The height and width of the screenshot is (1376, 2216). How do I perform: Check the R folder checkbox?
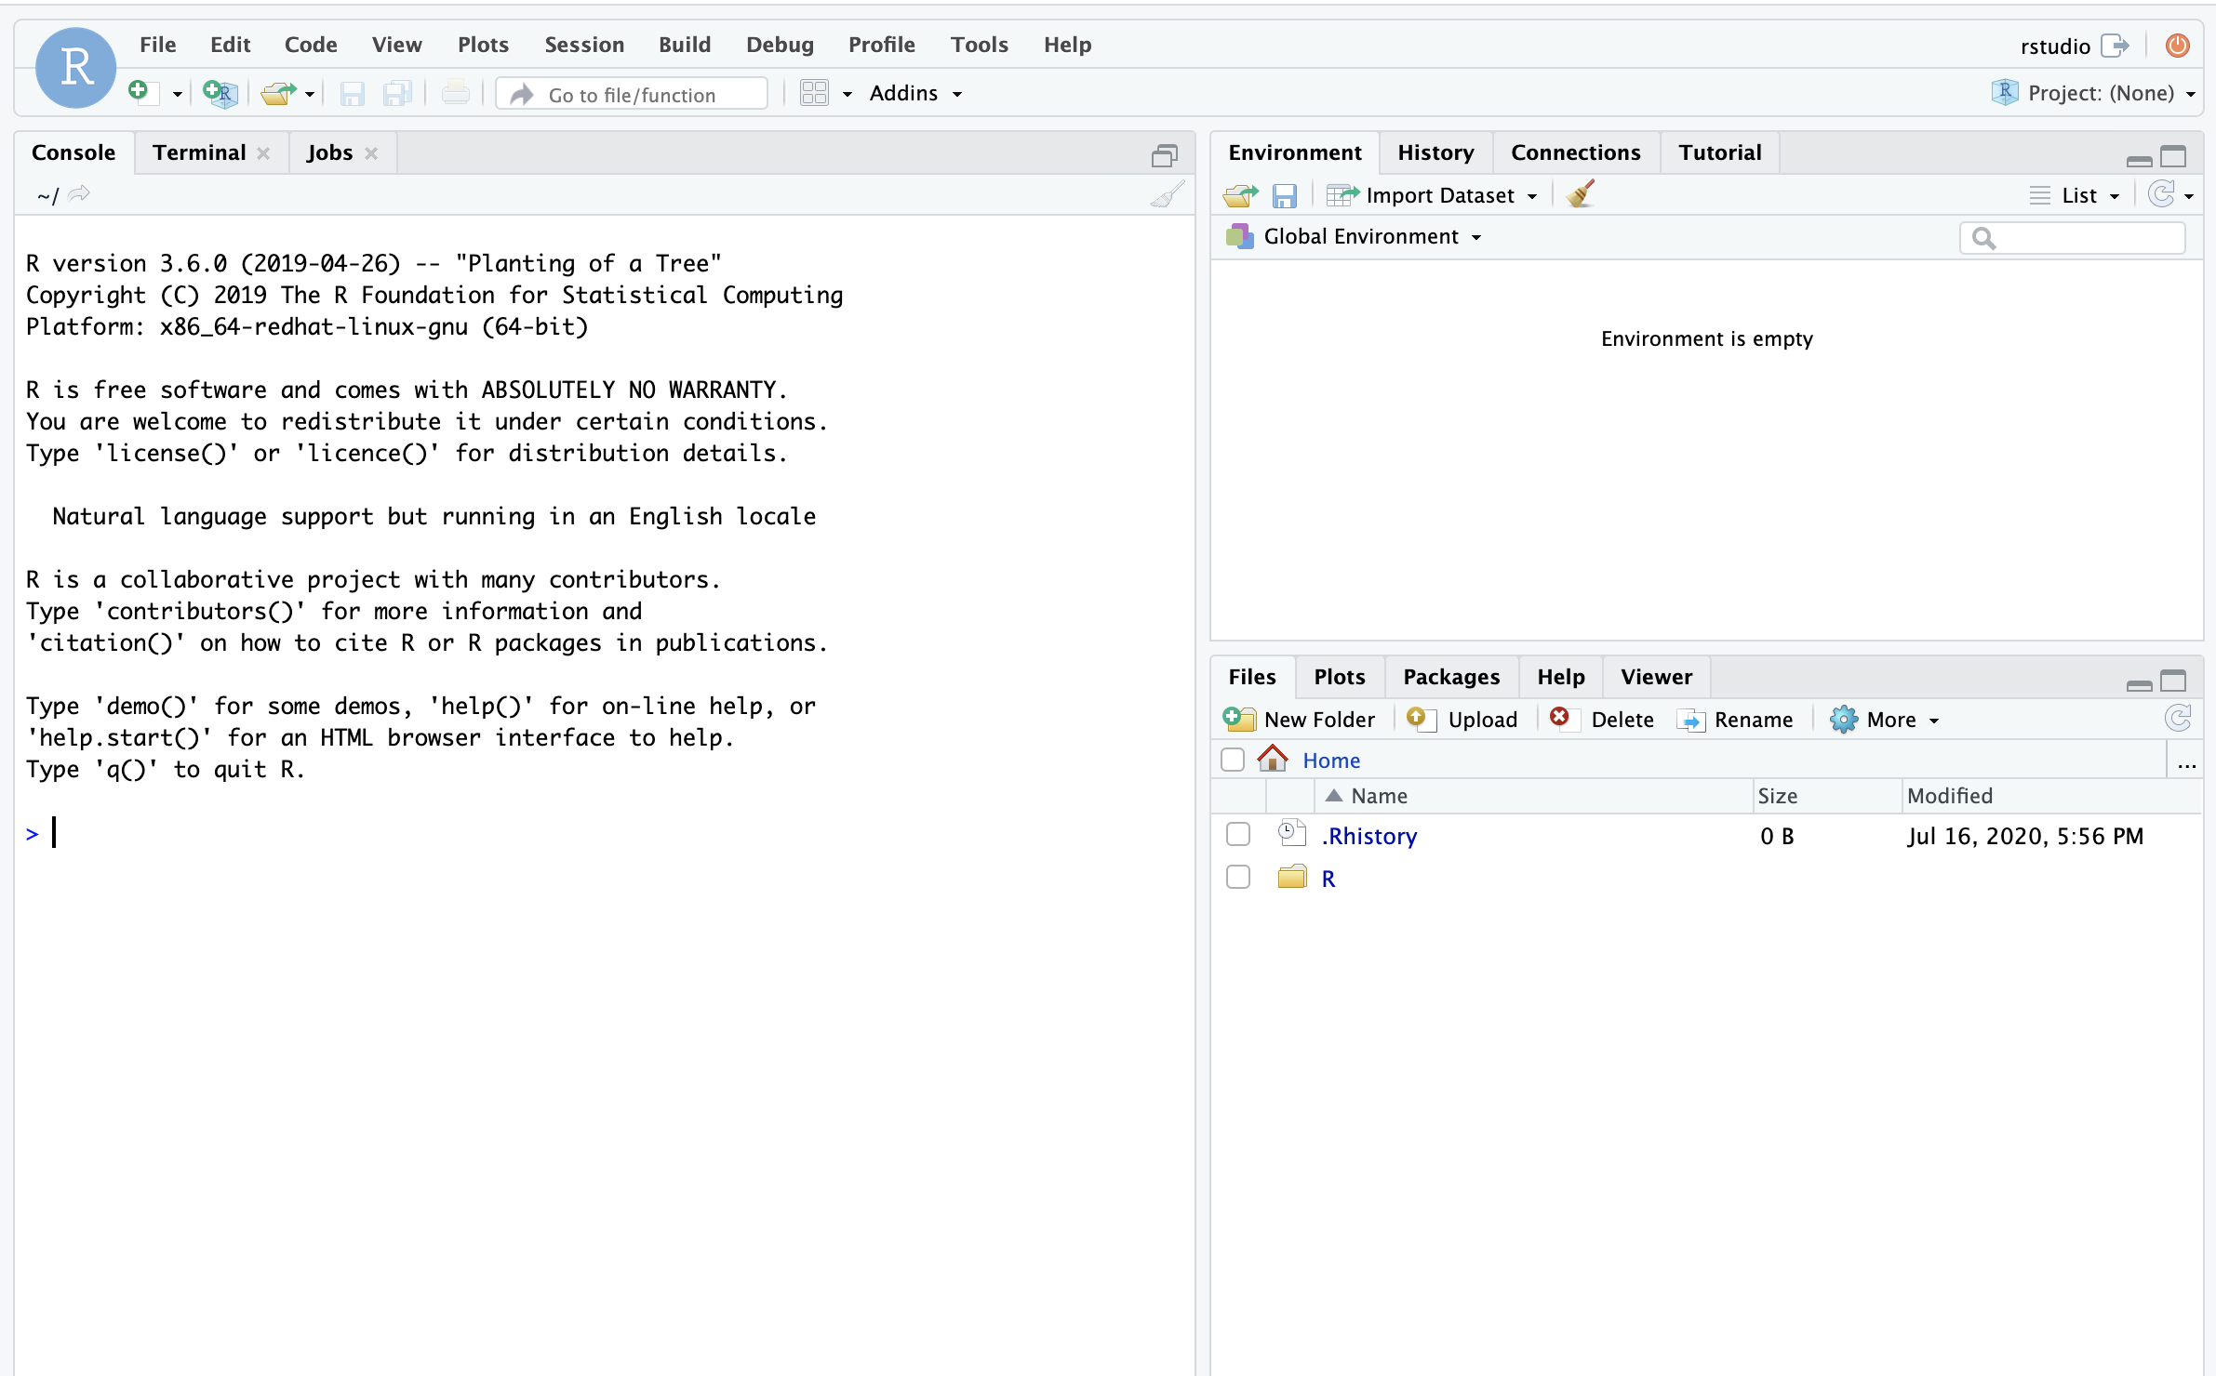[1238, 877]
